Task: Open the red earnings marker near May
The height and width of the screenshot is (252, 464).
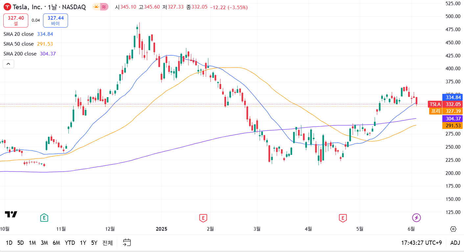Action: 343,218
